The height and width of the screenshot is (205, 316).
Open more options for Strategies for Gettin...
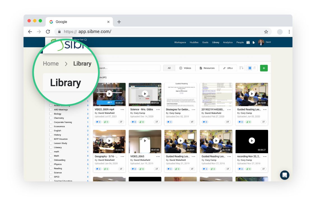click(x=194, y=110)
